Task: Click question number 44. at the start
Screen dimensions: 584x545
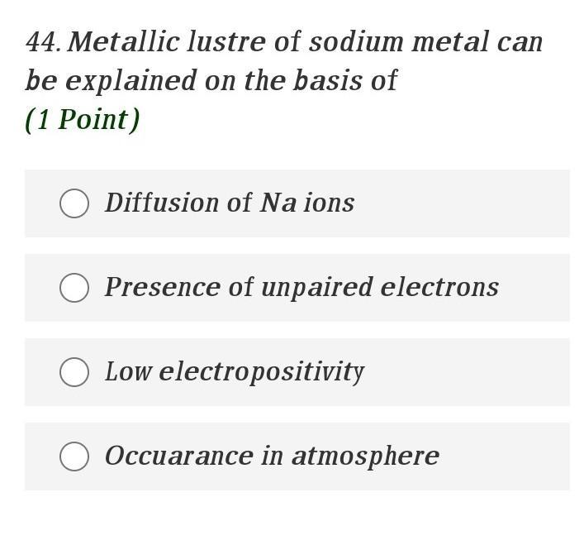Action: coord(43,42)
